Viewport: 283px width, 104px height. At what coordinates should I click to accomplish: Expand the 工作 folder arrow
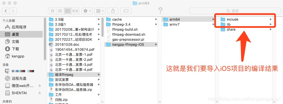[99, 95]
